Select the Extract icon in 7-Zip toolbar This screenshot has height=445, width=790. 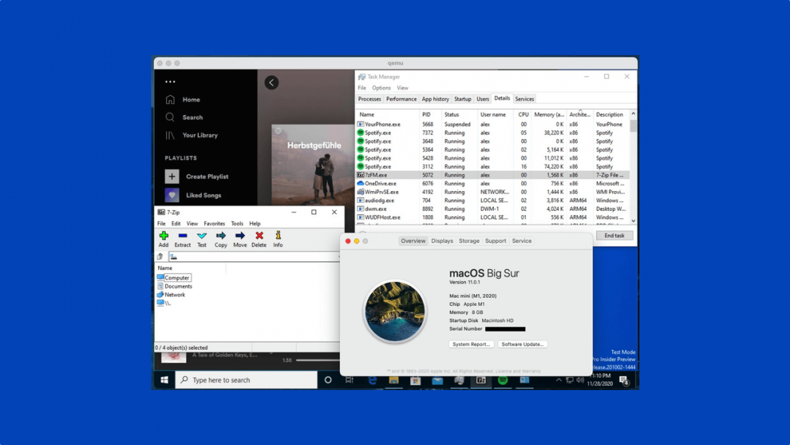[183, 236]
